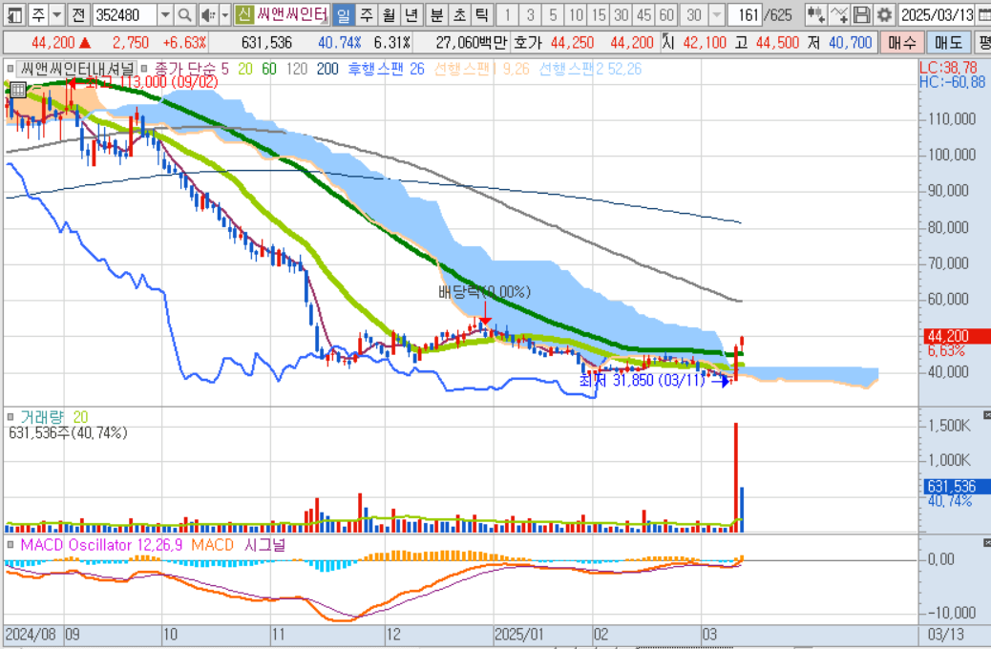
Task: Click the low price 40,700
Action: coord(850,43)
